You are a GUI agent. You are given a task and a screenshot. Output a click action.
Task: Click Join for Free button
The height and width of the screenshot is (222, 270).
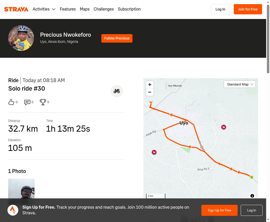pyautogui.click(x=248, y=9)
